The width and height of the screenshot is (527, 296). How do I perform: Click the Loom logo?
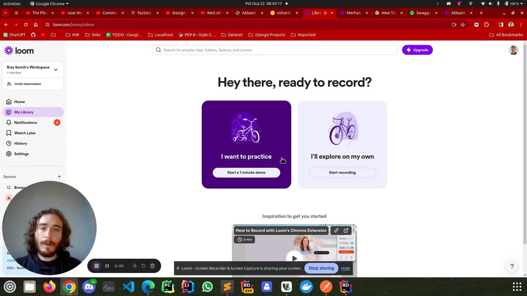click(19, 51)
